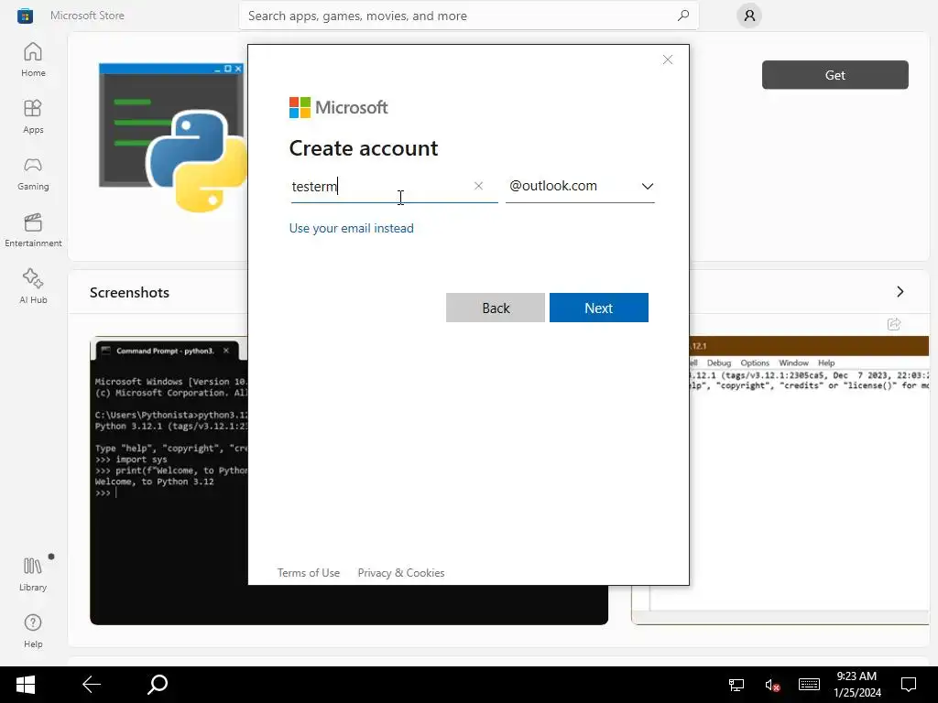
Task: Open the Command Prompt screenshot thumbnail
Action: pyautogui.click(x=169, y=481)
